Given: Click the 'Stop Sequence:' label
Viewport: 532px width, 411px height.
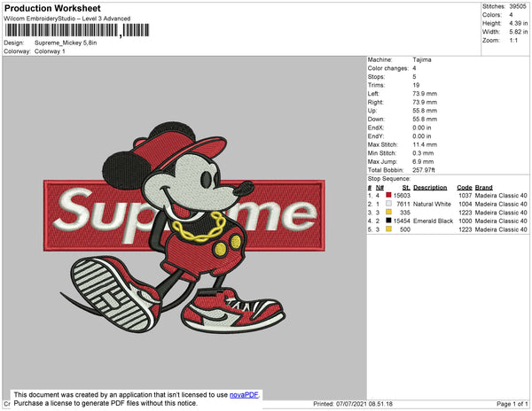Looking at the screenshot, I should (389, 179).
